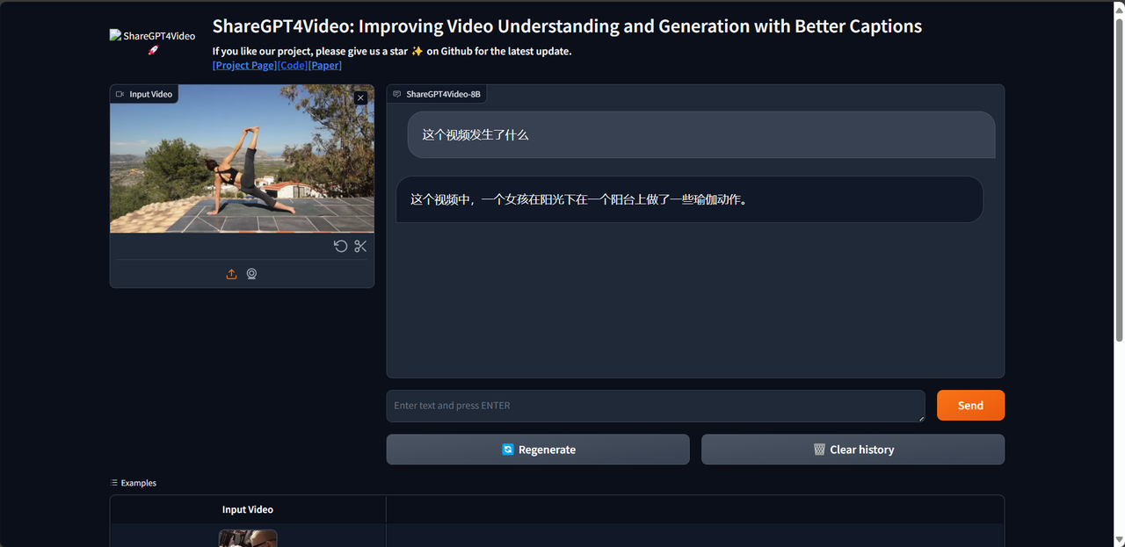The height and width of the screenshot is (547, 1125).
Task: Open the Paper link
Action: pyautogui.click(x=324, y=66)
